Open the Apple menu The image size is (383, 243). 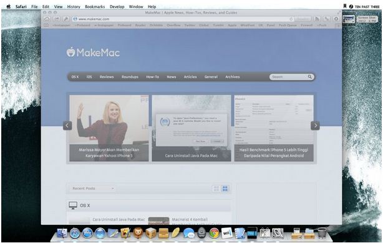click(x=9, y=6)
